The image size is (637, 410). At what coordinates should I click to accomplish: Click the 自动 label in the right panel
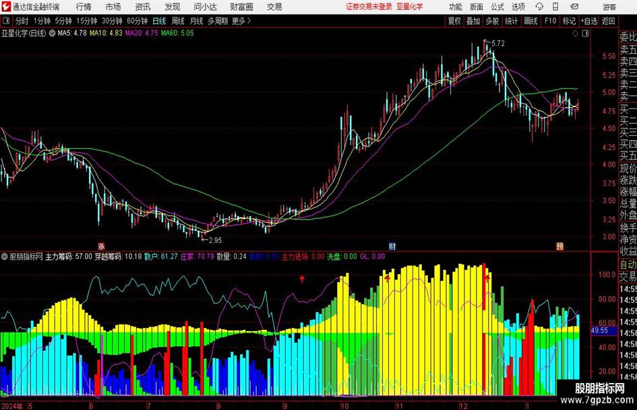628,265
